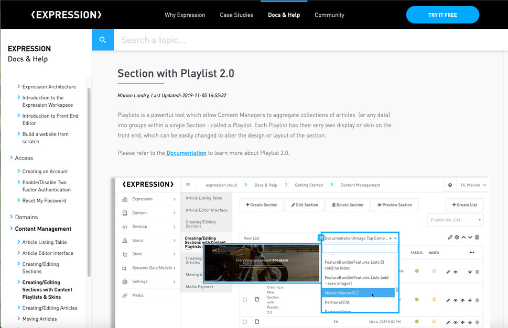508x328 pixels.
Task: Star the index on the Nov 4 article row
Action: (434, 321)
